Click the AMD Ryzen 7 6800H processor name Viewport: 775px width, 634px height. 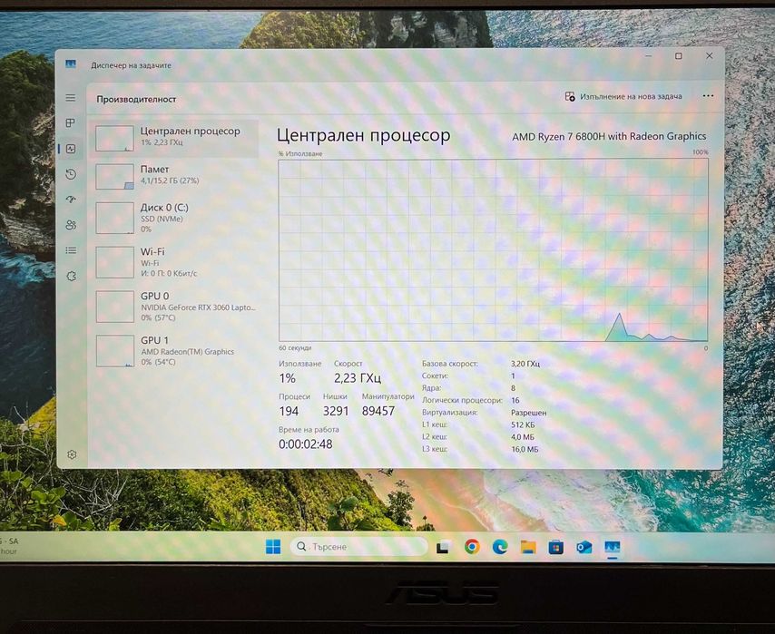[609, 136]
